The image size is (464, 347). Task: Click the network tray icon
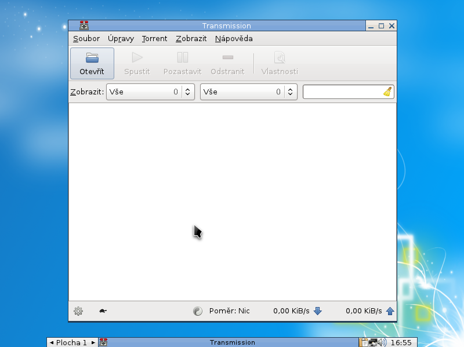pyautogui.click(x=373, y=342)
